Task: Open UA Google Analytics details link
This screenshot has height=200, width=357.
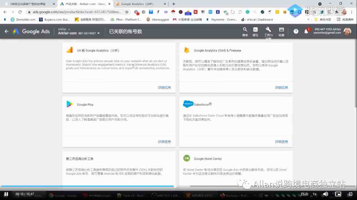Action: (x=164, y=87)
